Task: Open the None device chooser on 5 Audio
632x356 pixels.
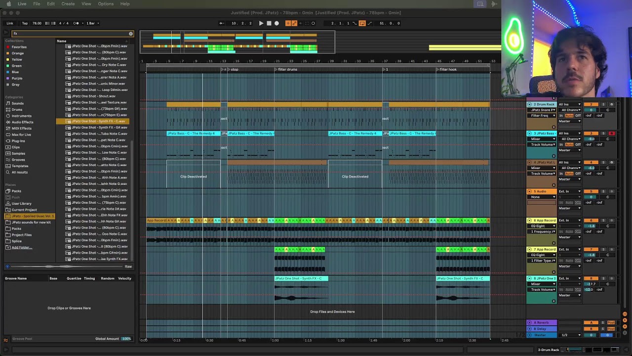Action: point(542,197)
